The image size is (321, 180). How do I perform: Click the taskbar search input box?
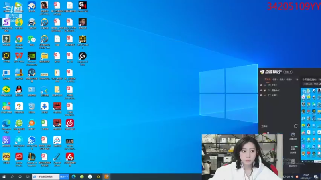click(46, 177)
